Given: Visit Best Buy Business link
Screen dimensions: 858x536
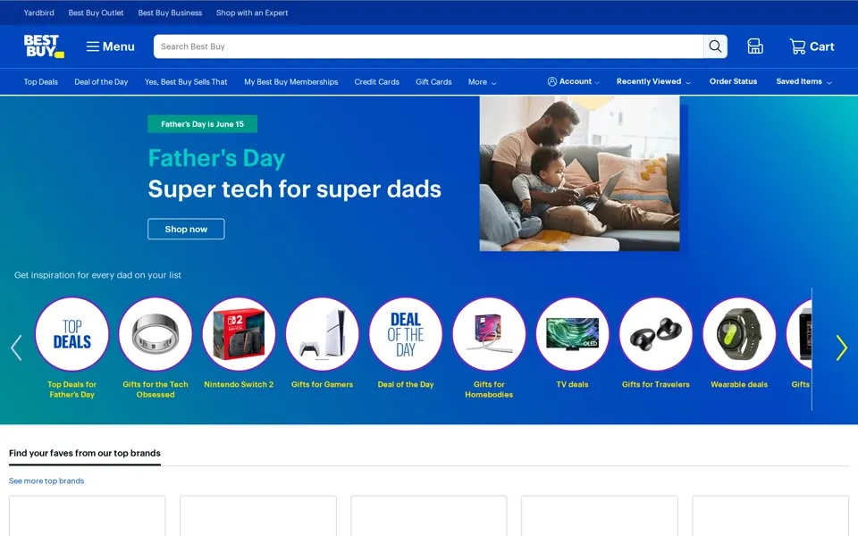Looking at the screenshot, I should click(170, 13).
